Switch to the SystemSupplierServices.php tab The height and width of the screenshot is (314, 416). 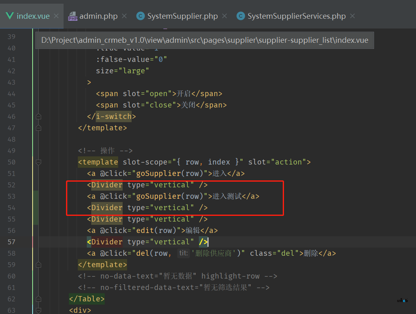pos(296,16)
